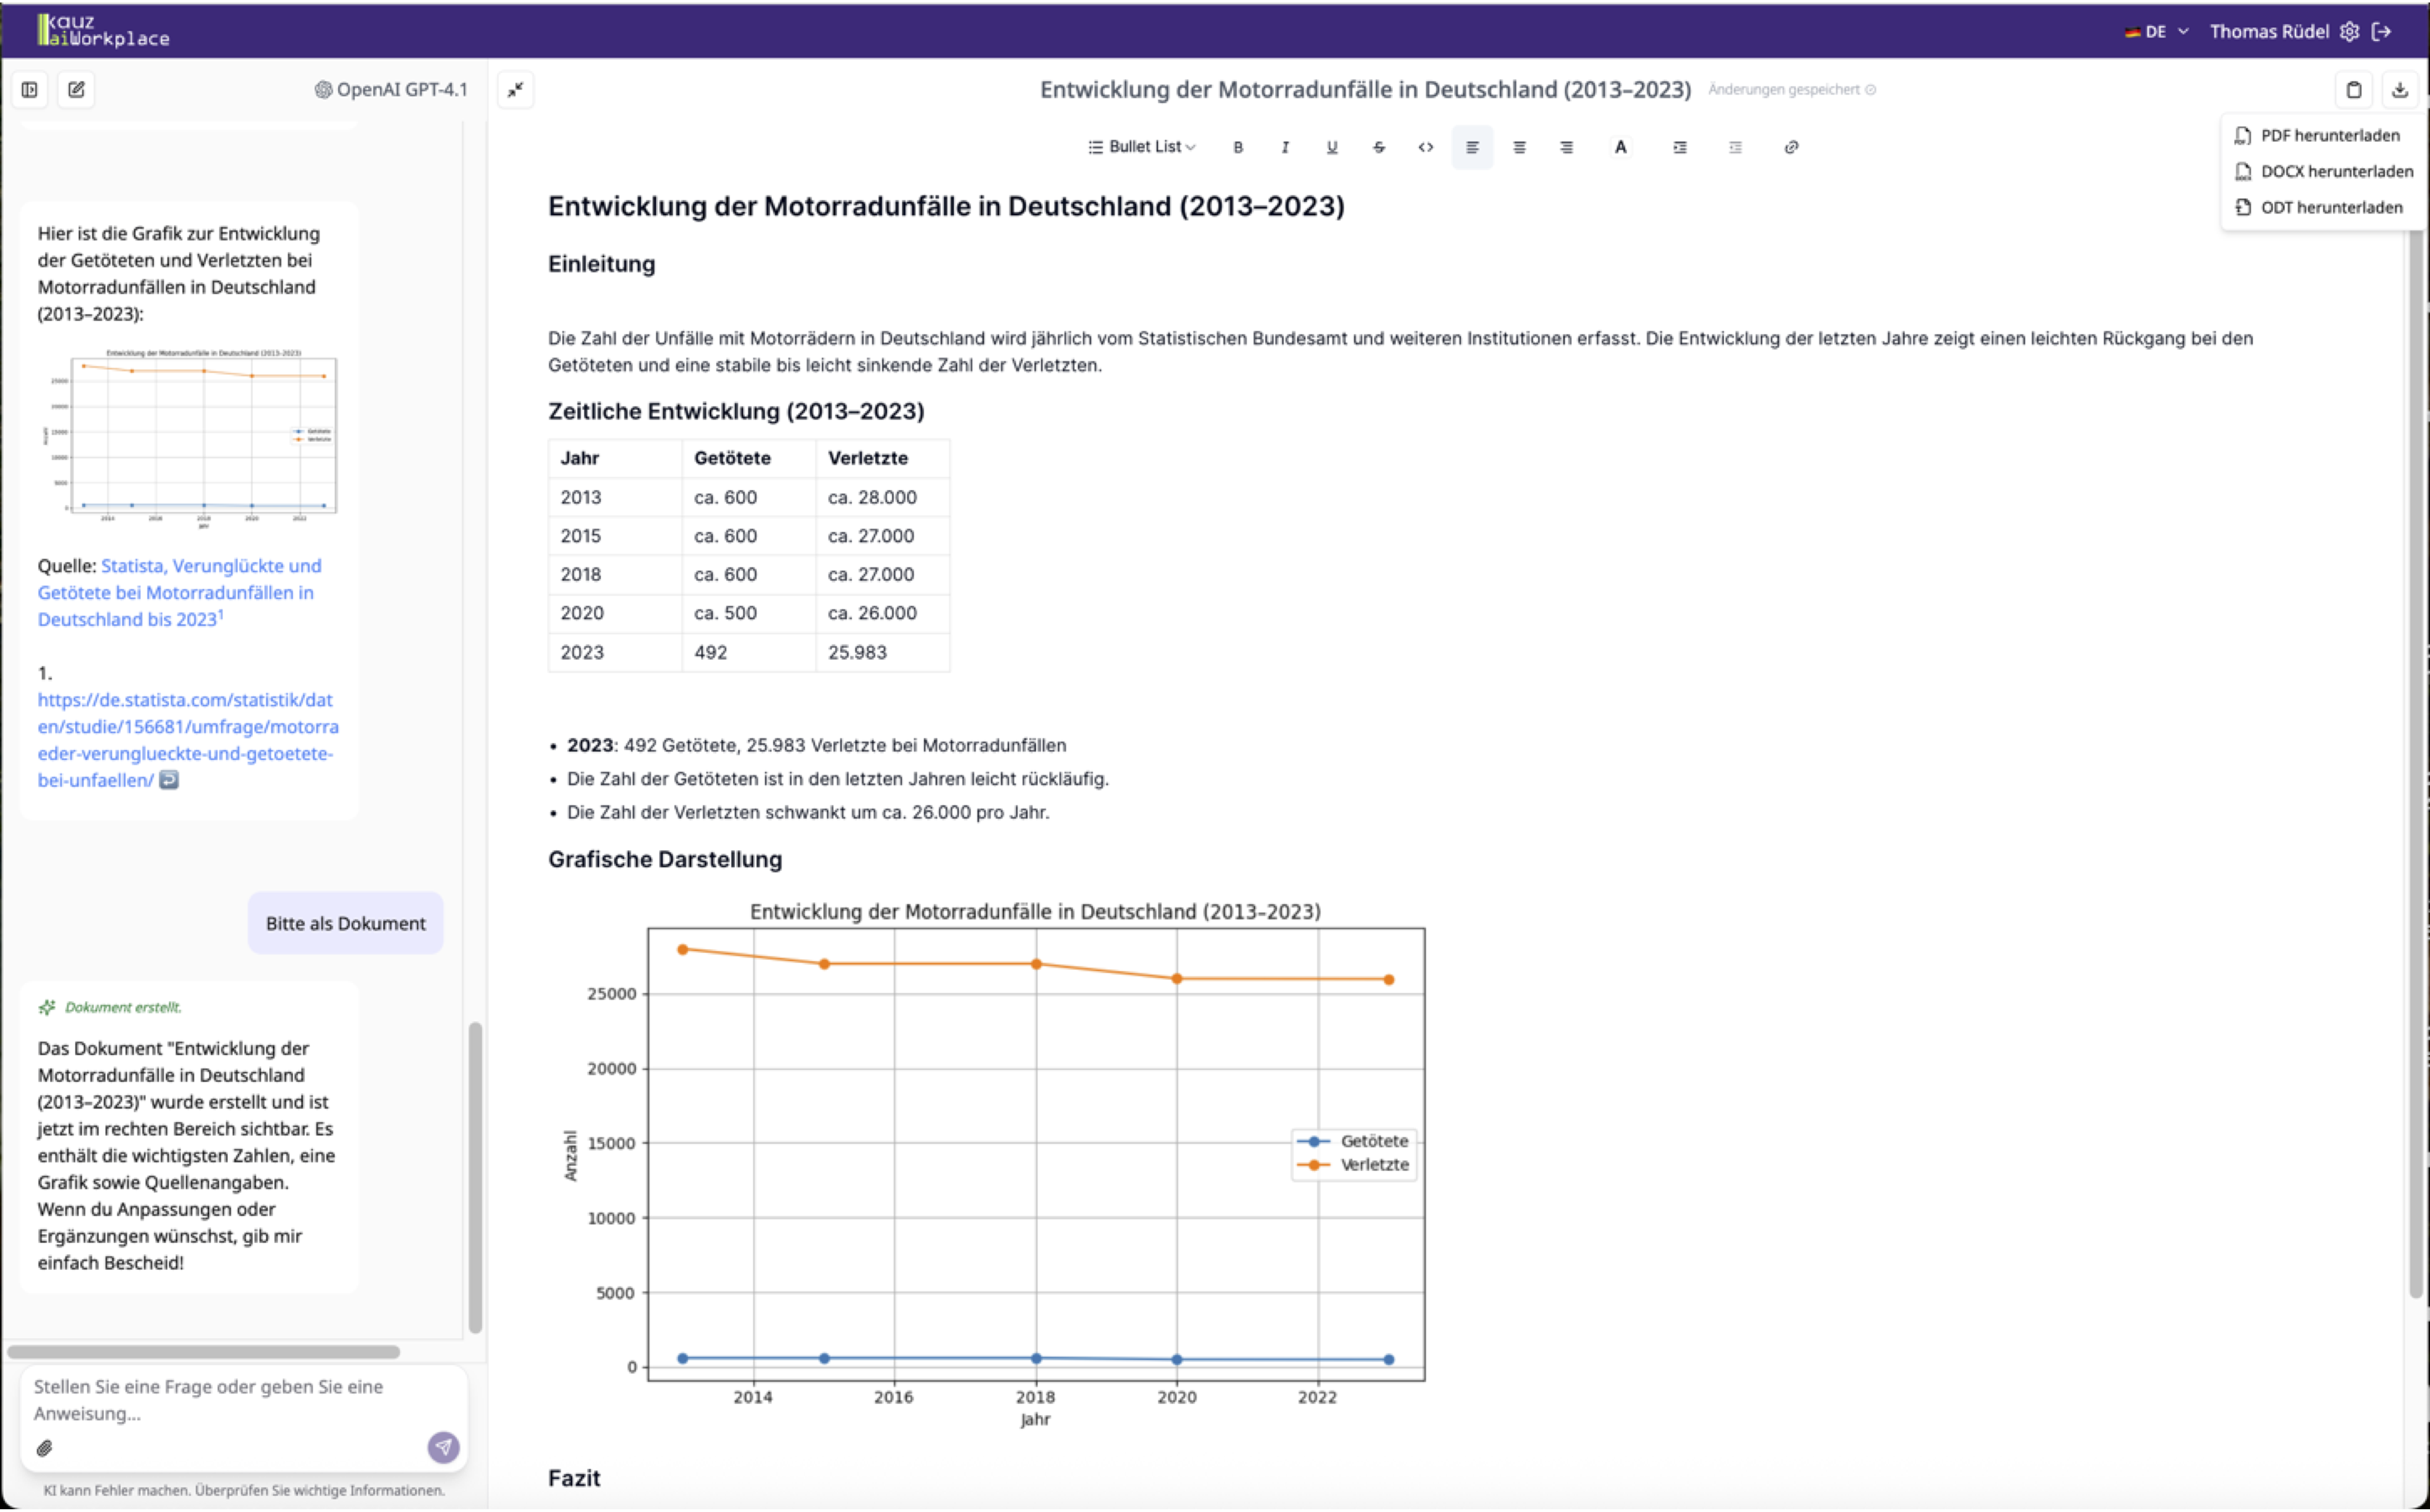Open the Statista source link
The image size is (2430, 1512).
(x=180, y=593)
